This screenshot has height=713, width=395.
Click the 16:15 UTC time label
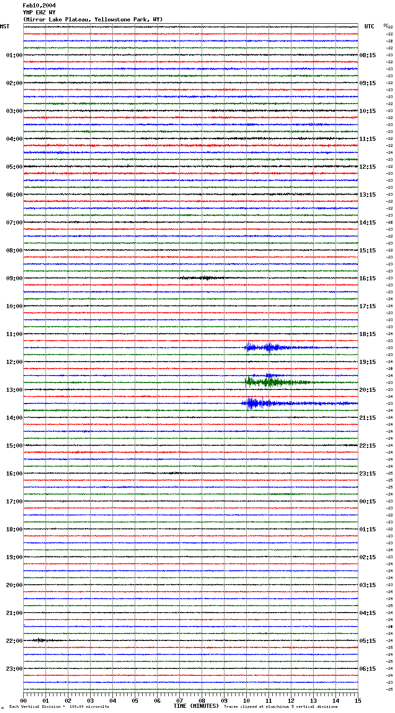click(368, 278)
